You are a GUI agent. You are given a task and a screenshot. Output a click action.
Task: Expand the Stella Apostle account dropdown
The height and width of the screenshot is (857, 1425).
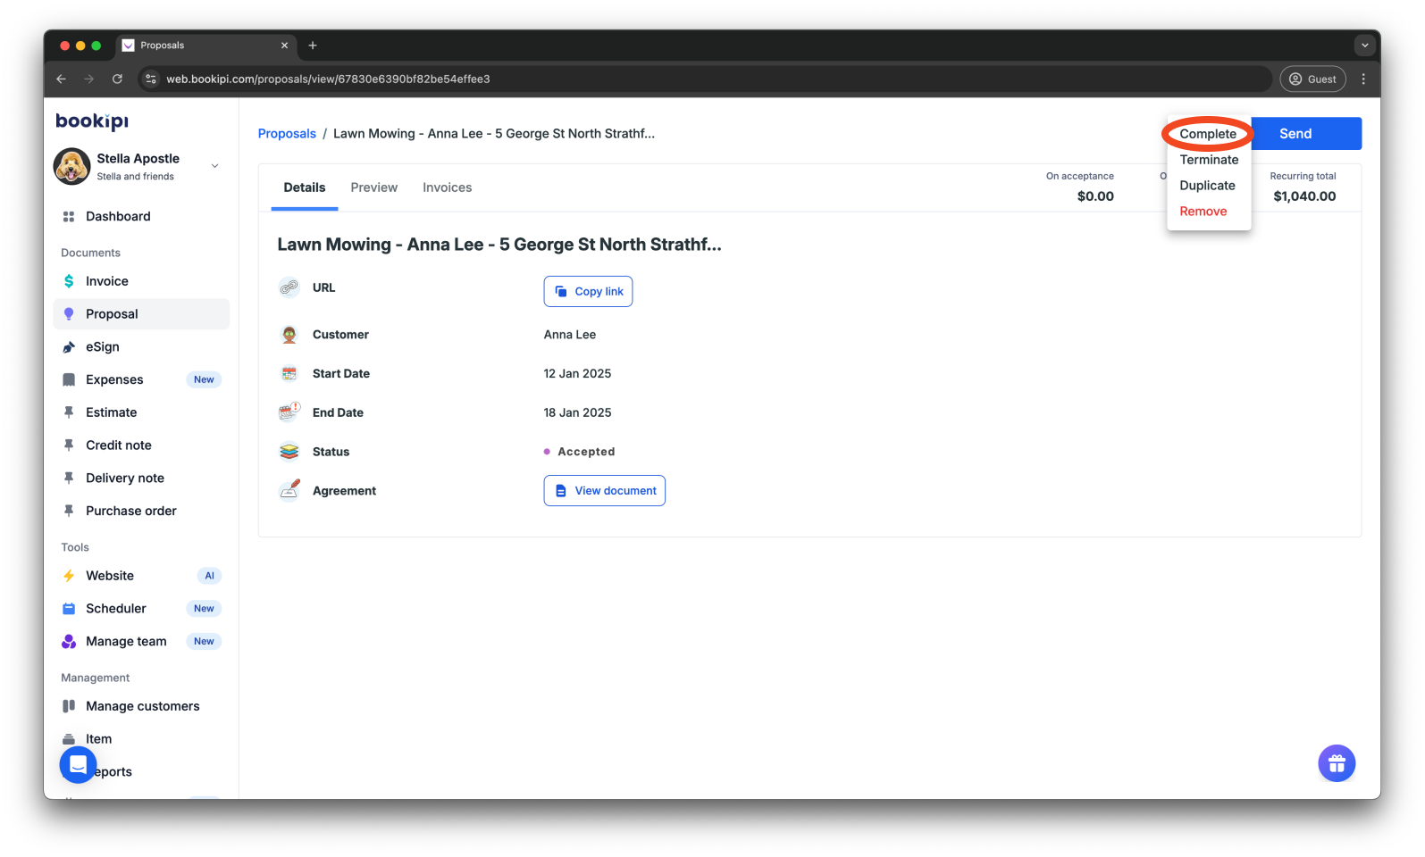pyautogui.click(x=214, y=166)
